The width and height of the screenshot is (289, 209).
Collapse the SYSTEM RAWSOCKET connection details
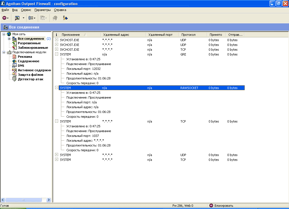pos(56,88)
